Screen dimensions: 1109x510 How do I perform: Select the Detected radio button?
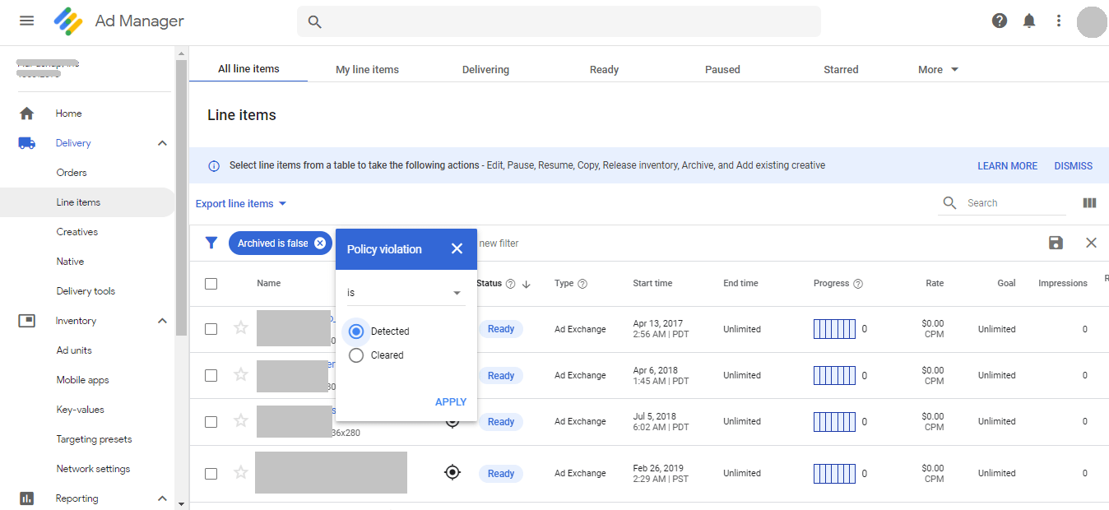click(x=356, y=331)
